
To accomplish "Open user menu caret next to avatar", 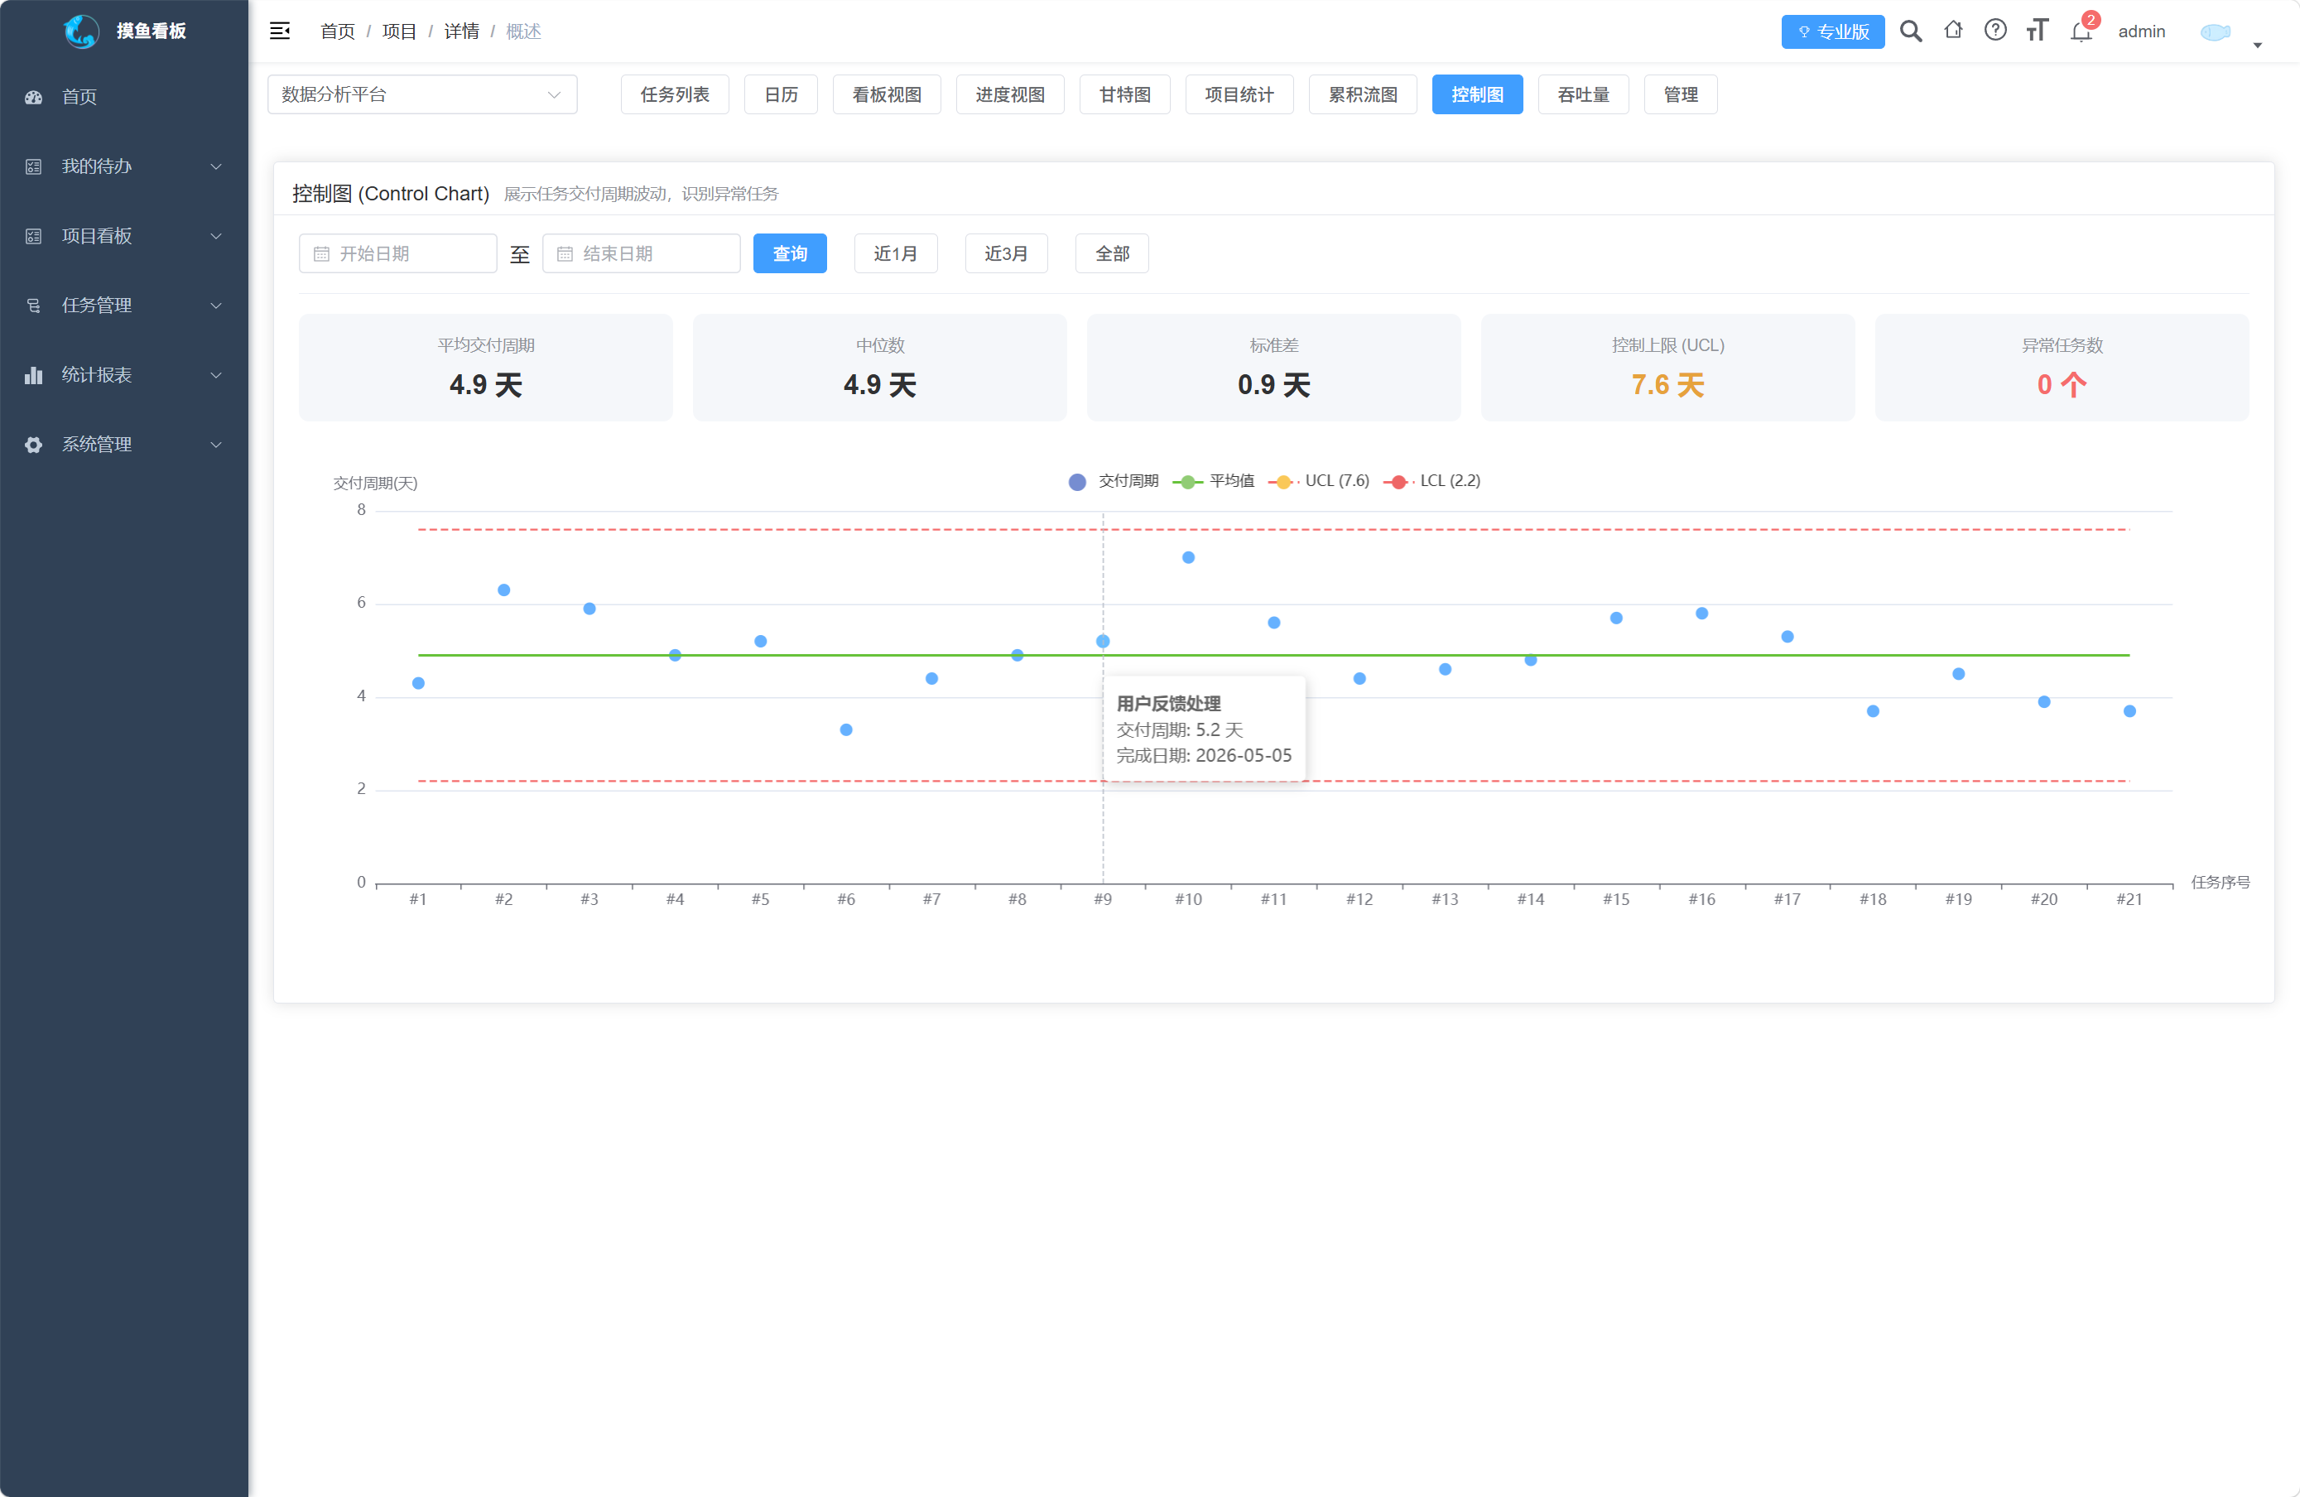I will tap(2258, 45).
